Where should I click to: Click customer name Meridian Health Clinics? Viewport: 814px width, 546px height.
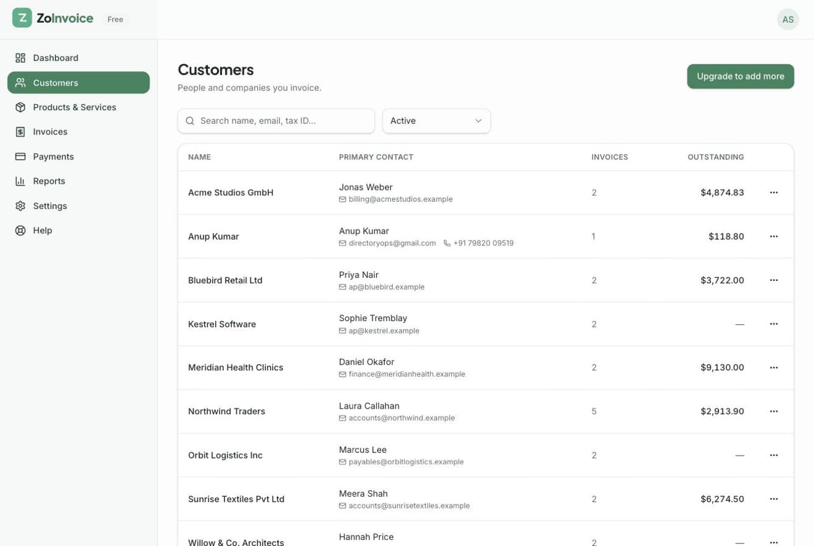tap(236, 368)
